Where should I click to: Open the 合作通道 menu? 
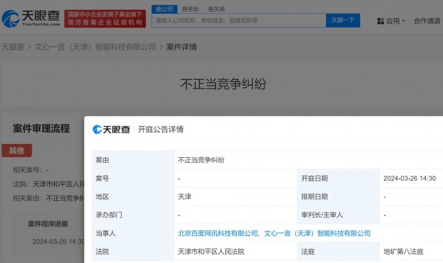click(427, 21)
